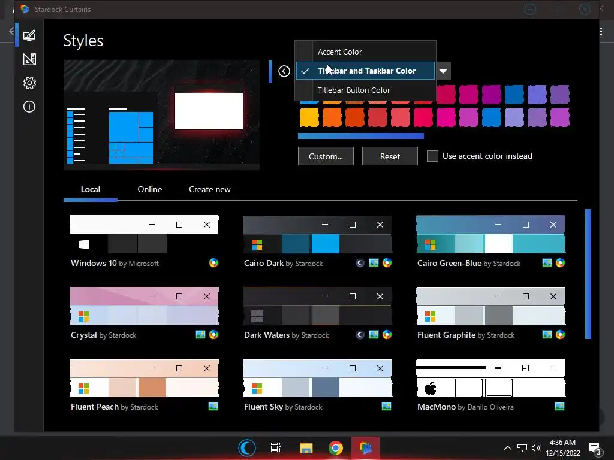The height and width of the screenshot is (460, 614).
Task: Choose Titlebar Button Color option
Action: (x=365, y=90)
